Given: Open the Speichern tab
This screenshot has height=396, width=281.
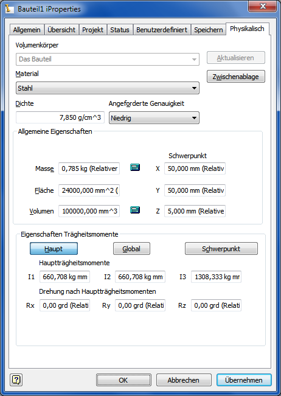Looking at the screenshot, I should coord(208,30).
